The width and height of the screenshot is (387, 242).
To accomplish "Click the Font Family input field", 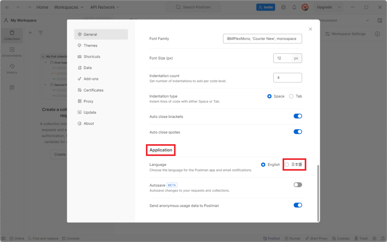I will [262, 39].
